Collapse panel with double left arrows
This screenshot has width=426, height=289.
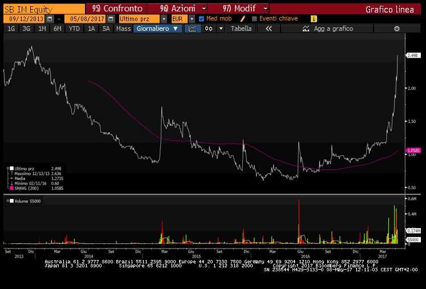269,29
